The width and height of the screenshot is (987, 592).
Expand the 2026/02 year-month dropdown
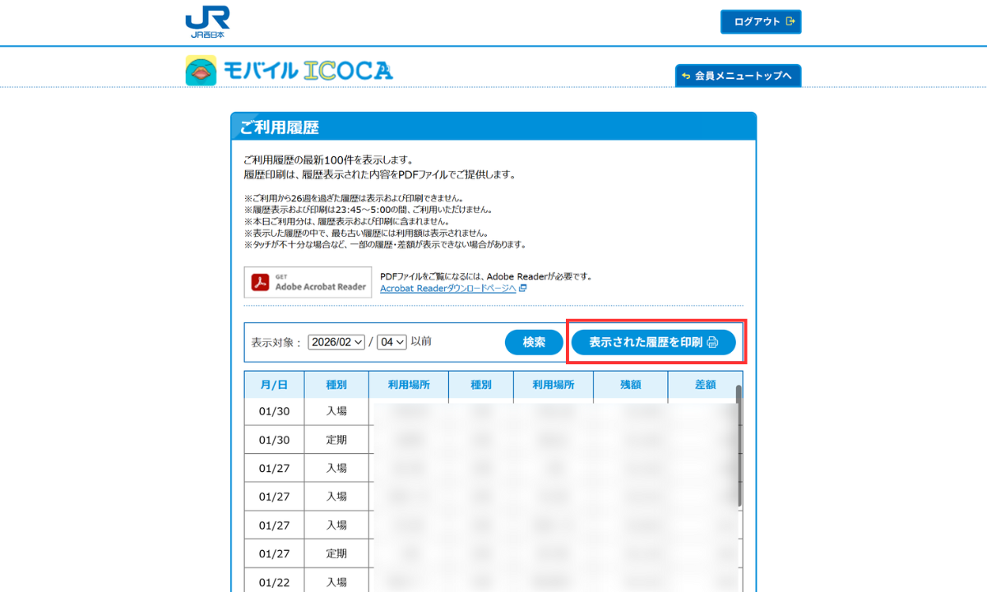[336, 342]
